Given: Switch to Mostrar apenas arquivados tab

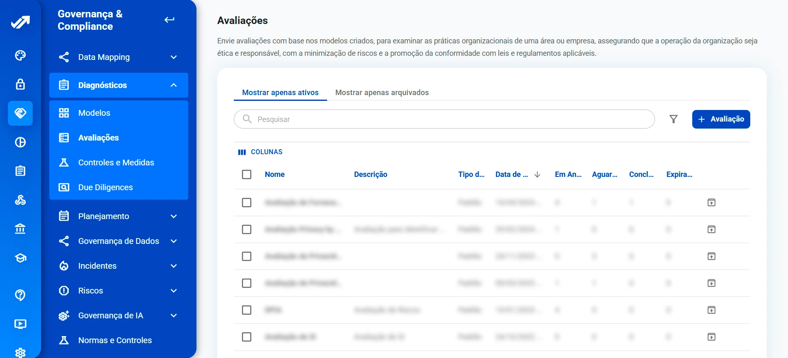Looking at the screenshot, I should pos(382,93).
